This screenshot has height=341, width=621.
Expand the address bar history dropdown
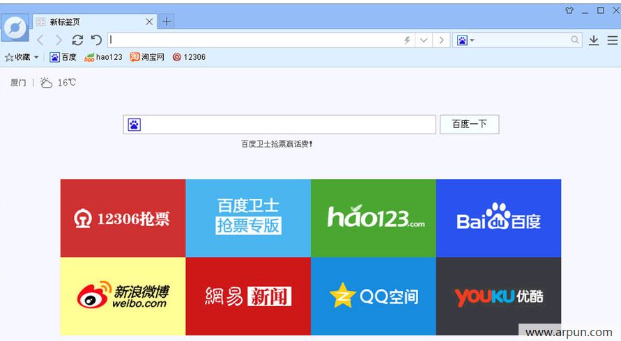[x=424, y=40]
